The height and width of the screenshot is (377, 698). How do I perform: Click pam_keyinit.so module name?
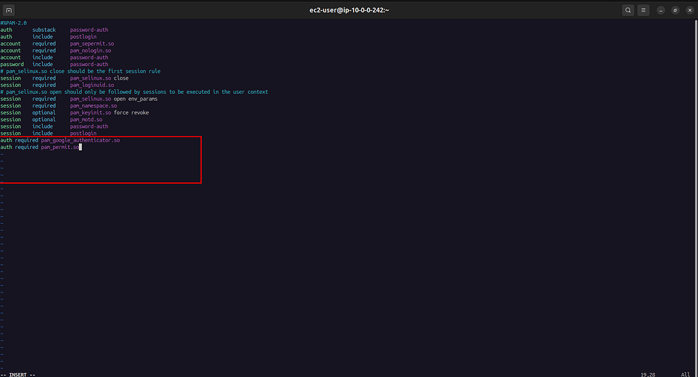point(91,112)
